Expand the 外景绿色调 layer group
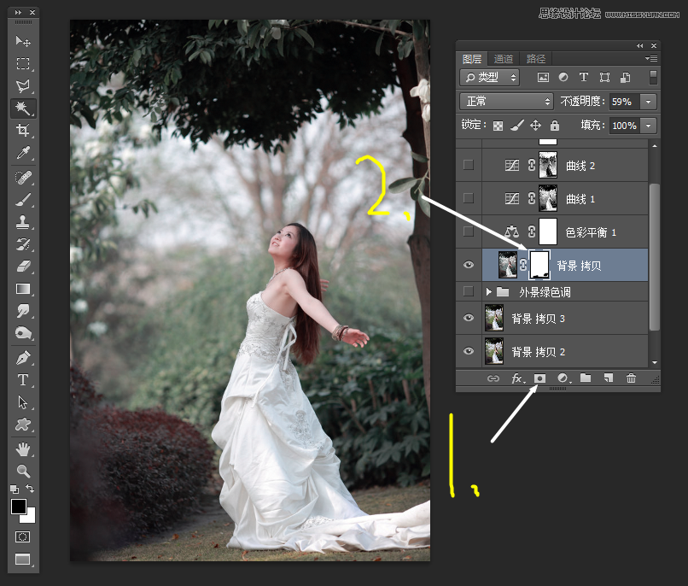 coord(488,290)
